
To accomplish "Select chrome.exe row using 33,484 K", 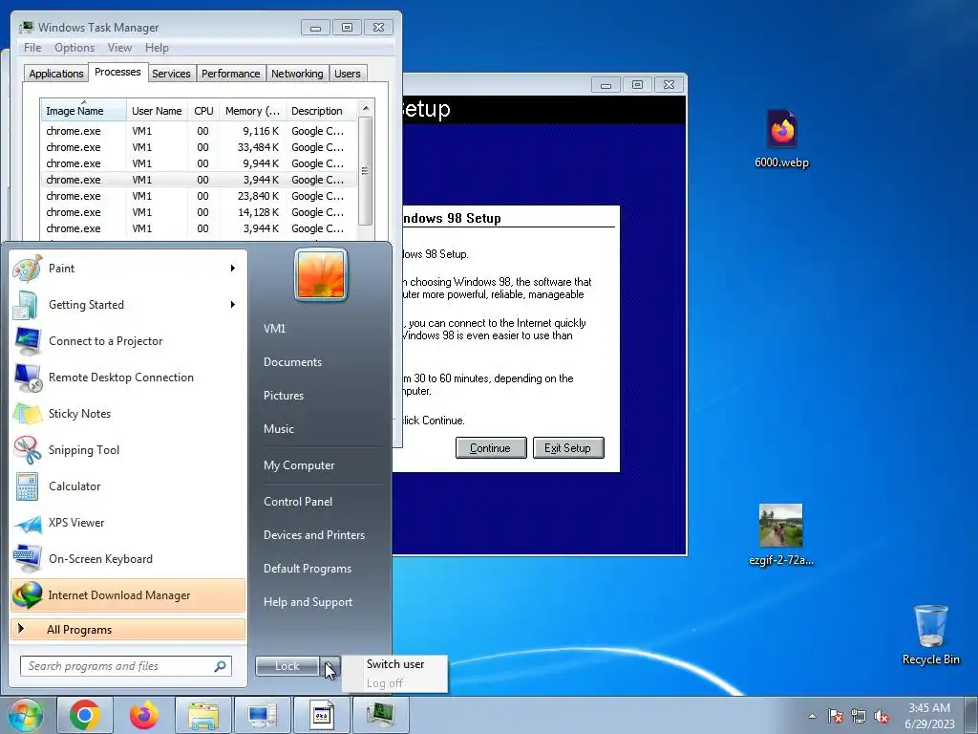I will click(199, 147).
